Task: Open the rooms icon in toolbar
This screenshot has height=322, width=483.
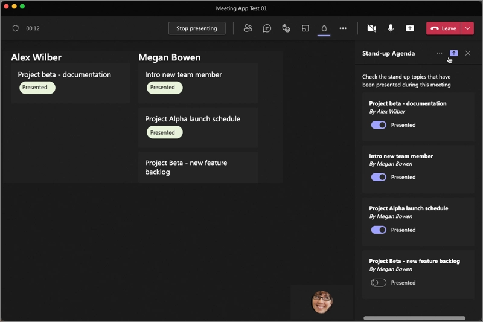Action: pos(305,28)
